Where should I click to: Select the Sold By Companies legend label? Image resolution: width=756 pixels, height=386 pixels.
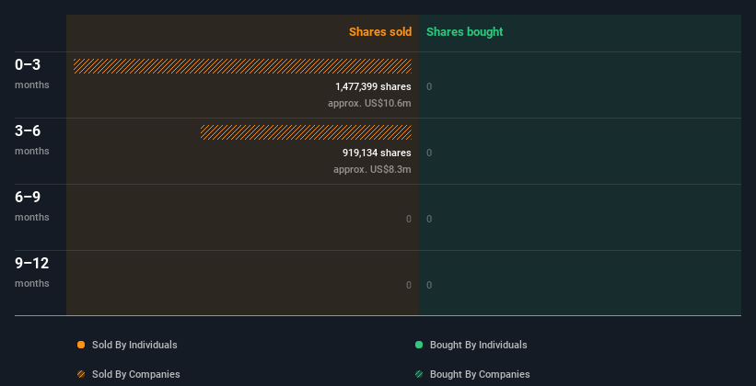click(x=136, y=374)
